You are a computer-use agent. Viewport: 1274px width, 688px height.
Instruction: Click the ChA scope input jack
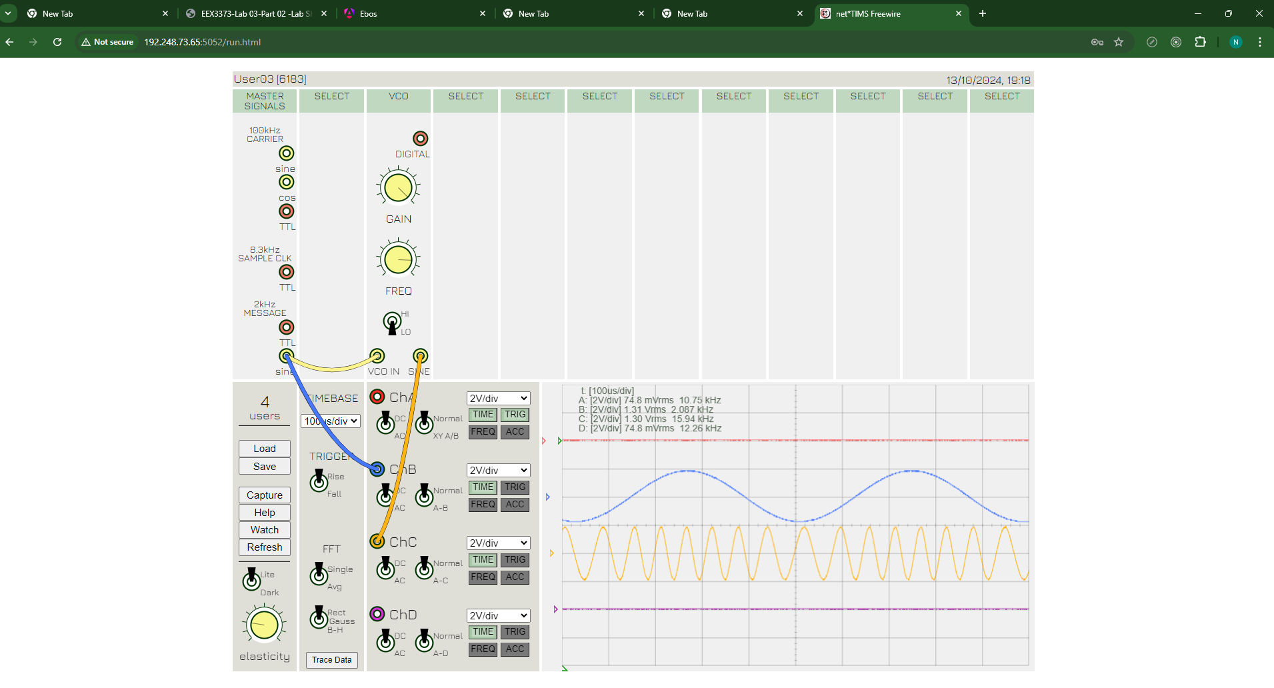click(377, 397)
